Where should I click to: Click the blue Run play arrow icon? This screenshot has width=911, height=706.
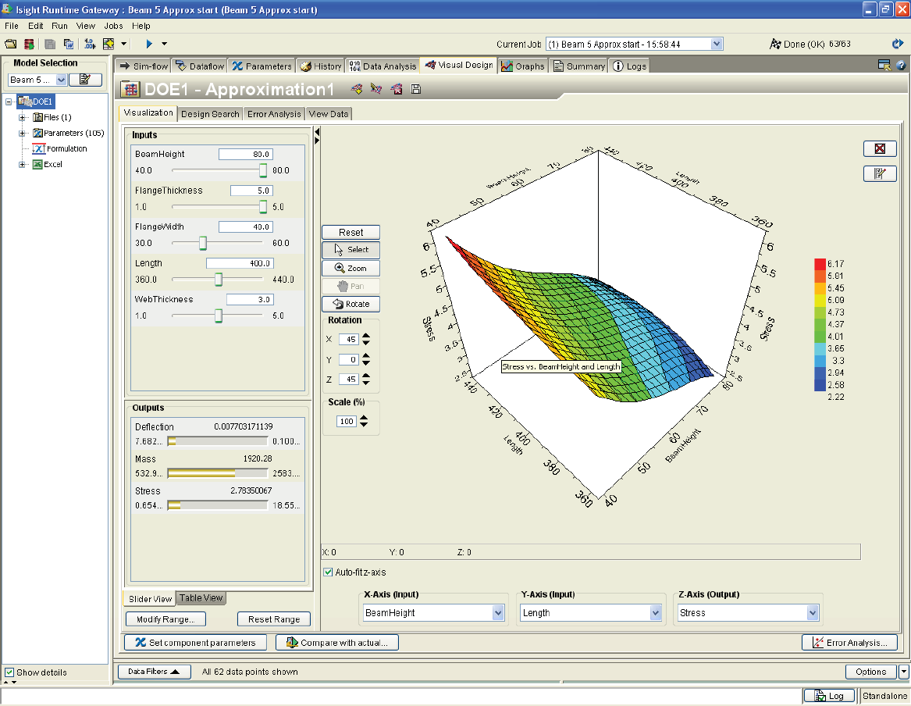(149, 44)
